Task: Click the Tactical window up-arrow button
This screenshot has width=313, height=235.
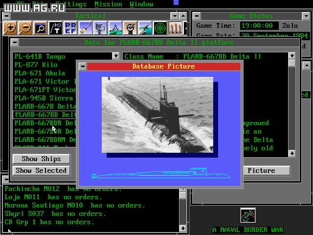Action: (183, 16)
